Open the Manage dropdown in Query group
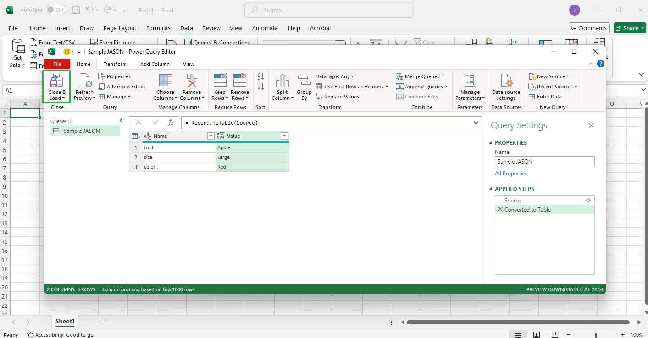This screenshot has width=648, height=338. (x=115, y=97)
